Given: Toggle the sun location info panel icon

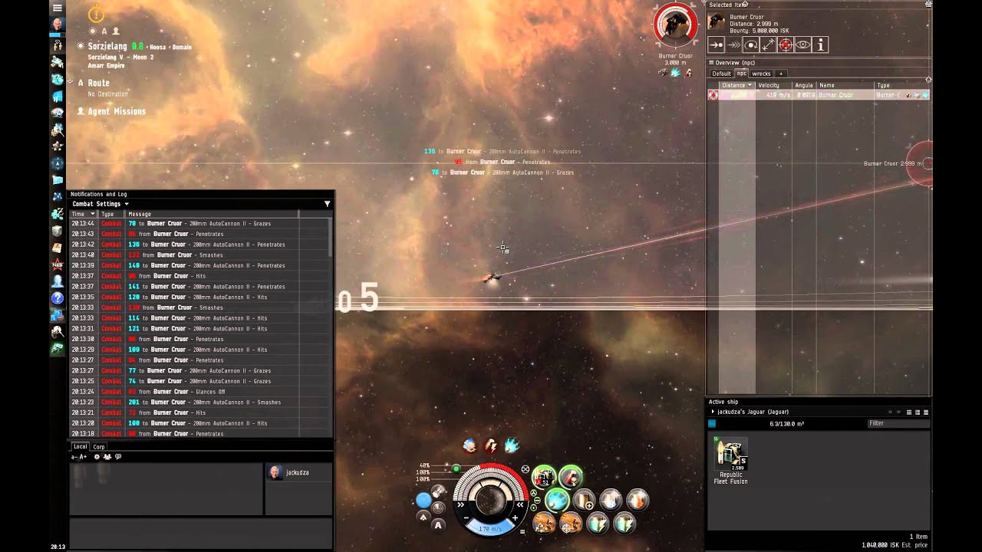Looking at the screenshot, I should (93, 31).
